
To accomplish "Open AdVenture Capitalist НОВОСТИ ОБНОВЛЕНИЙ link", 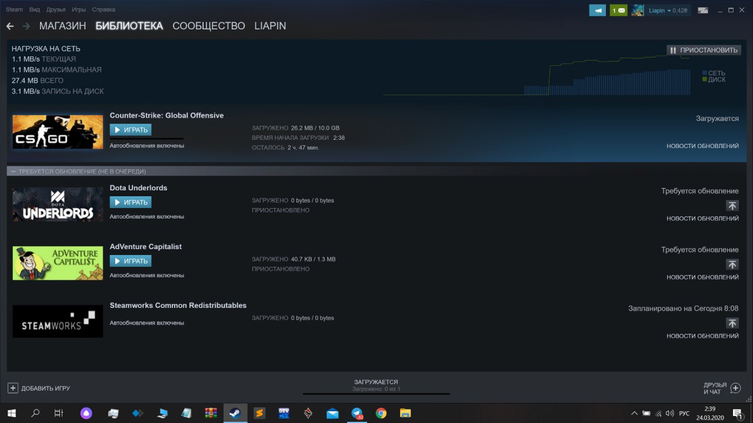I will click(x=702, y=277).
